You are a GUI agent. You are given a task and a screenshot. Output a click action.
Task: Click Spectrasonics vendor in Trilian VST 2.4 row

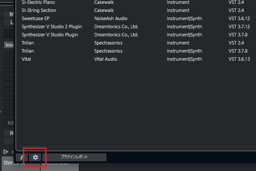coord(108,43)
